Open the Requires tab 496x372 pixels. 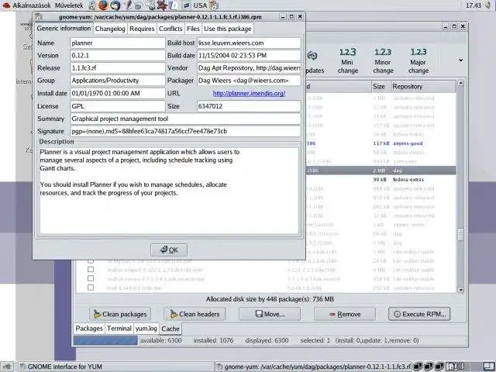[142, 29]
